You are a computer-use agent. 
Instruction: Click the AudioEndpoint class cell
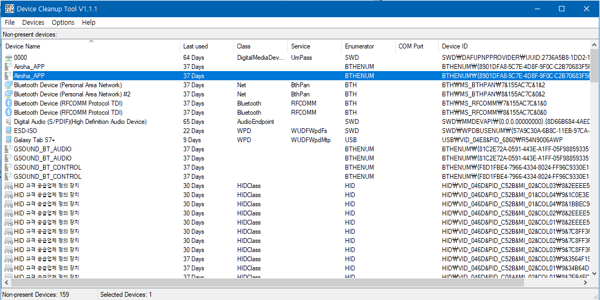click(x=256, y=122)
